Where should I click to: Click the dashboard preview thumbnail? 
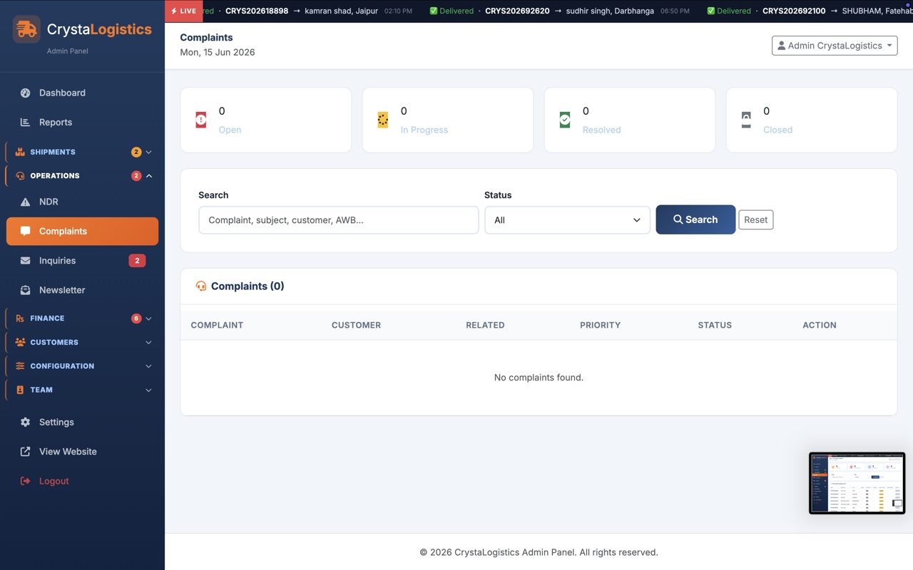pyautogui.click(x=857, y=483)
